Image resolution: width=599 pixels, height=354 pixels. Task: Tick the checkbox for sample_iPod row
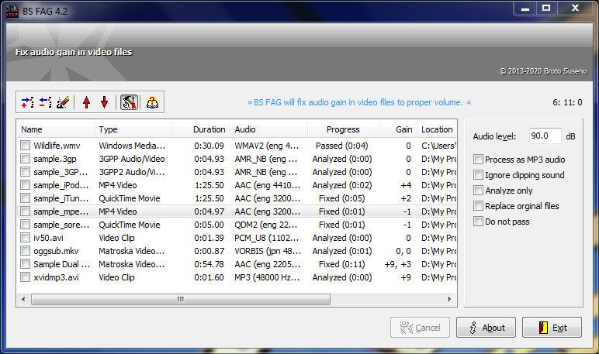coord(25,185)
